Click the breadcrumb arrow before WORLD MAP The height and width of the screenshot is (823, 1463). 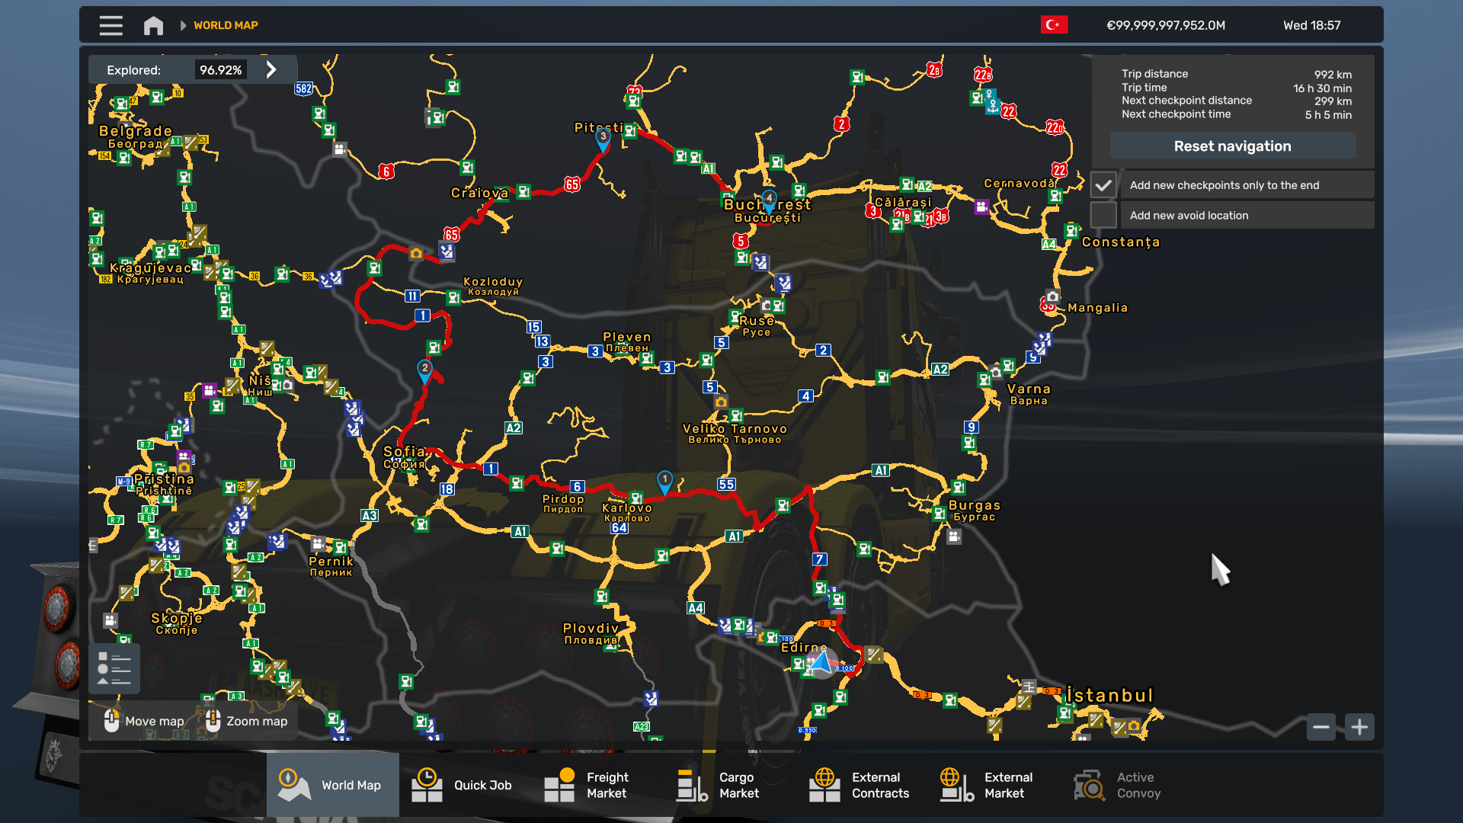(183, 25)
